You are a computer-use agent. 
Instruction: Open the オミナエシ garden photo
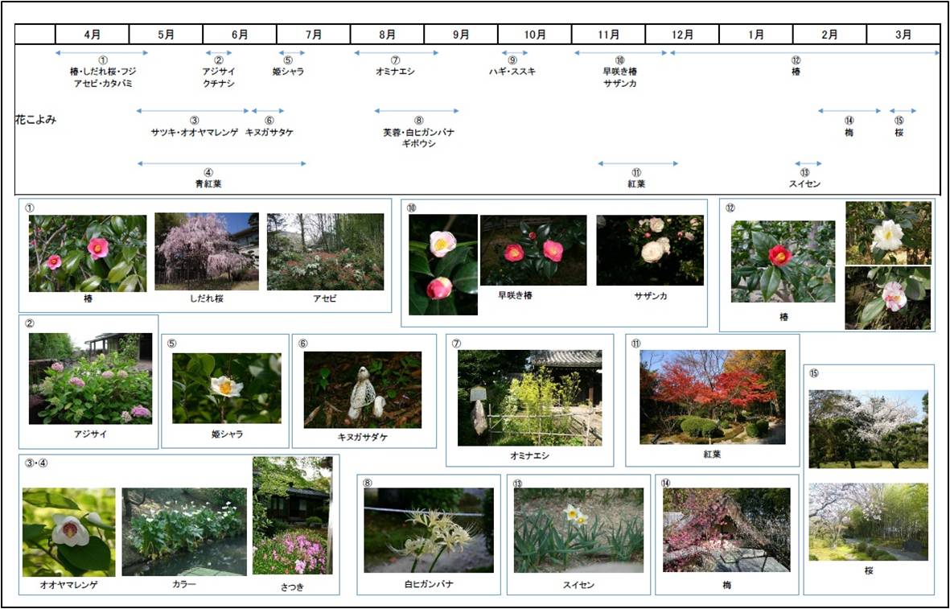click(x=529, y=397)
